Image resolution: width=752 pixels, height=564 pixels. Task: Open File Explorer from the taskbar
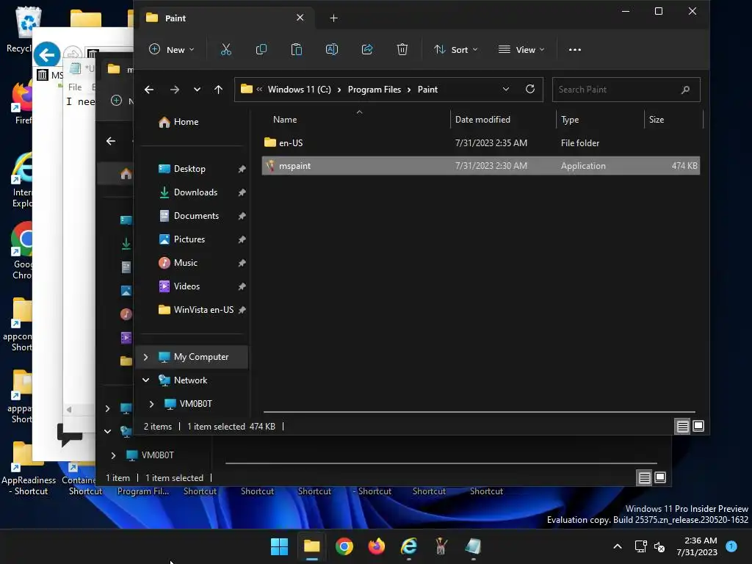click(x=311, y=546)
